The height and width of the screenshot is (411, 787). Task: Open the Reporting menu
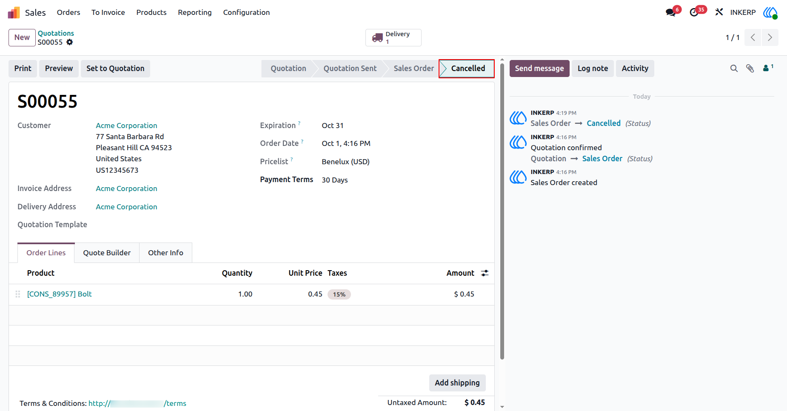pos(195,12)
